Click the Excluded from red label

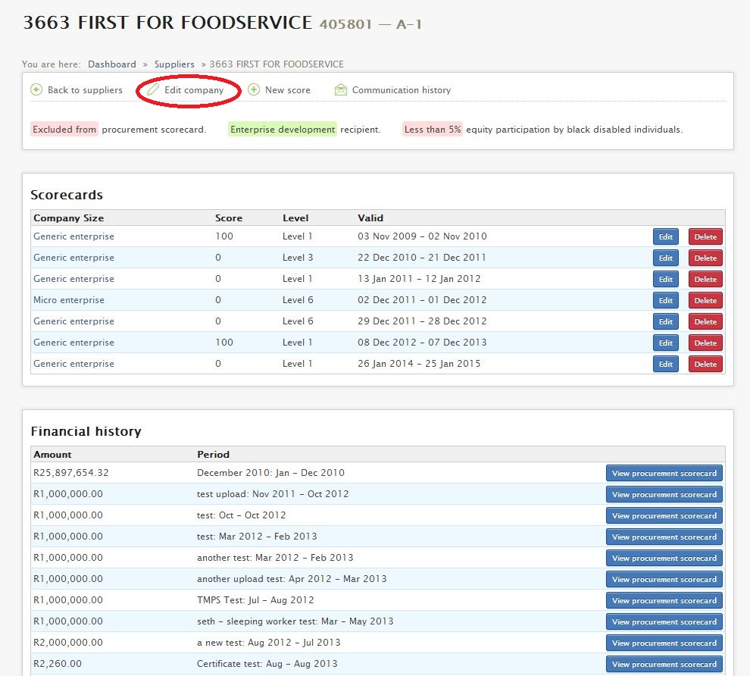click(x=64, y=129)
